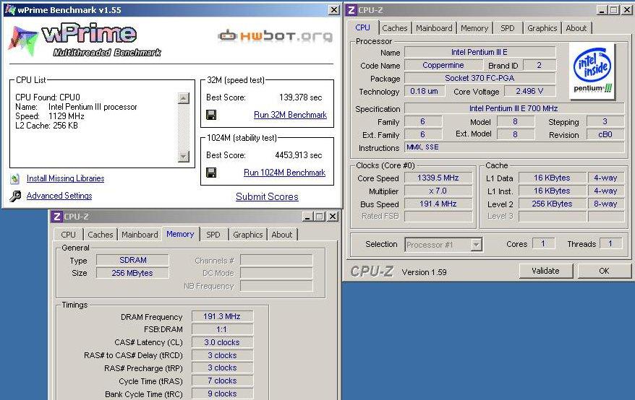This screenshot has height=400, width=635.
Task: Select Caches tab in CPU-Z memory window
Action: pos(100,235)
